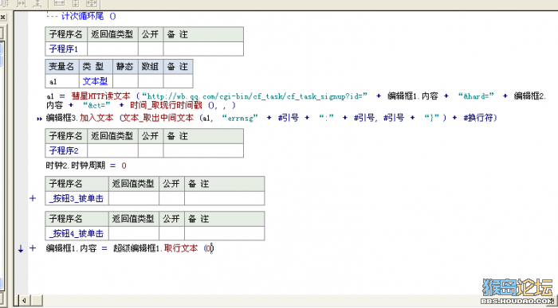Expand the _按钮3_被单击 subroutine with plus
The width and height of the screenshot is (558, 308).
33,198
